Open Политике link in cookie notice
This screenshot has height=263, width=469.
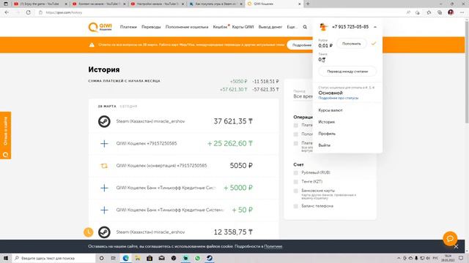273,246
